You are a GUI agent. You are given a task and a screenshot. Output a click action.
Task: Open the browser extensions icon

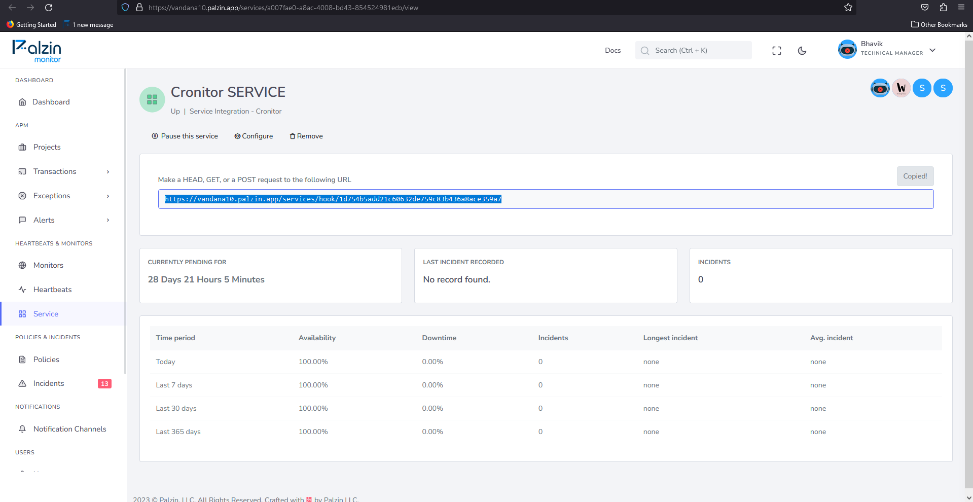943,7
